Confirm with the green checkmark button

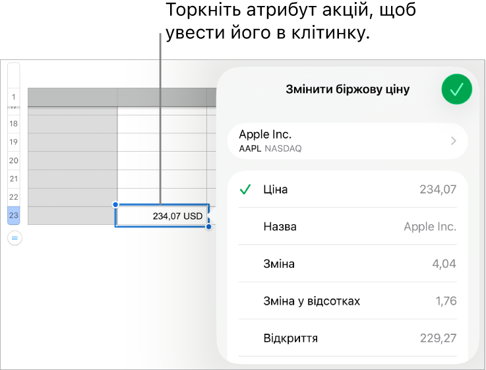coord(456,89)
